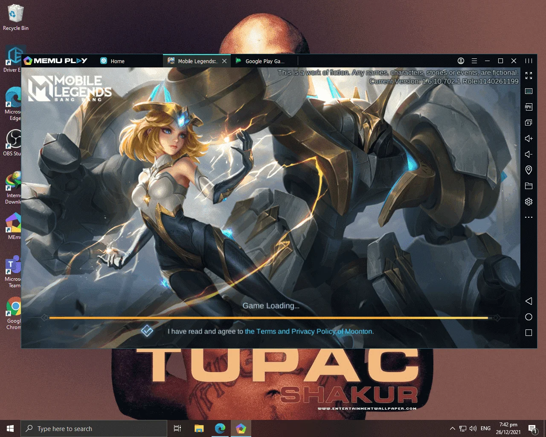The image size is (546, 437).
Task: Open the GPS location pin icon
Action: (529, 170)
